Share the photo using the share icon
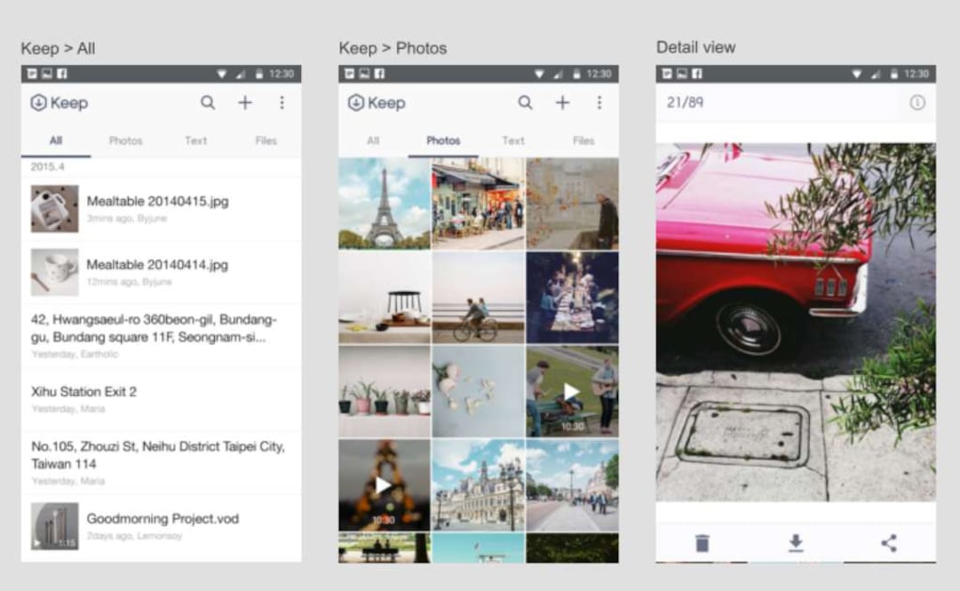 pos(889,543)
